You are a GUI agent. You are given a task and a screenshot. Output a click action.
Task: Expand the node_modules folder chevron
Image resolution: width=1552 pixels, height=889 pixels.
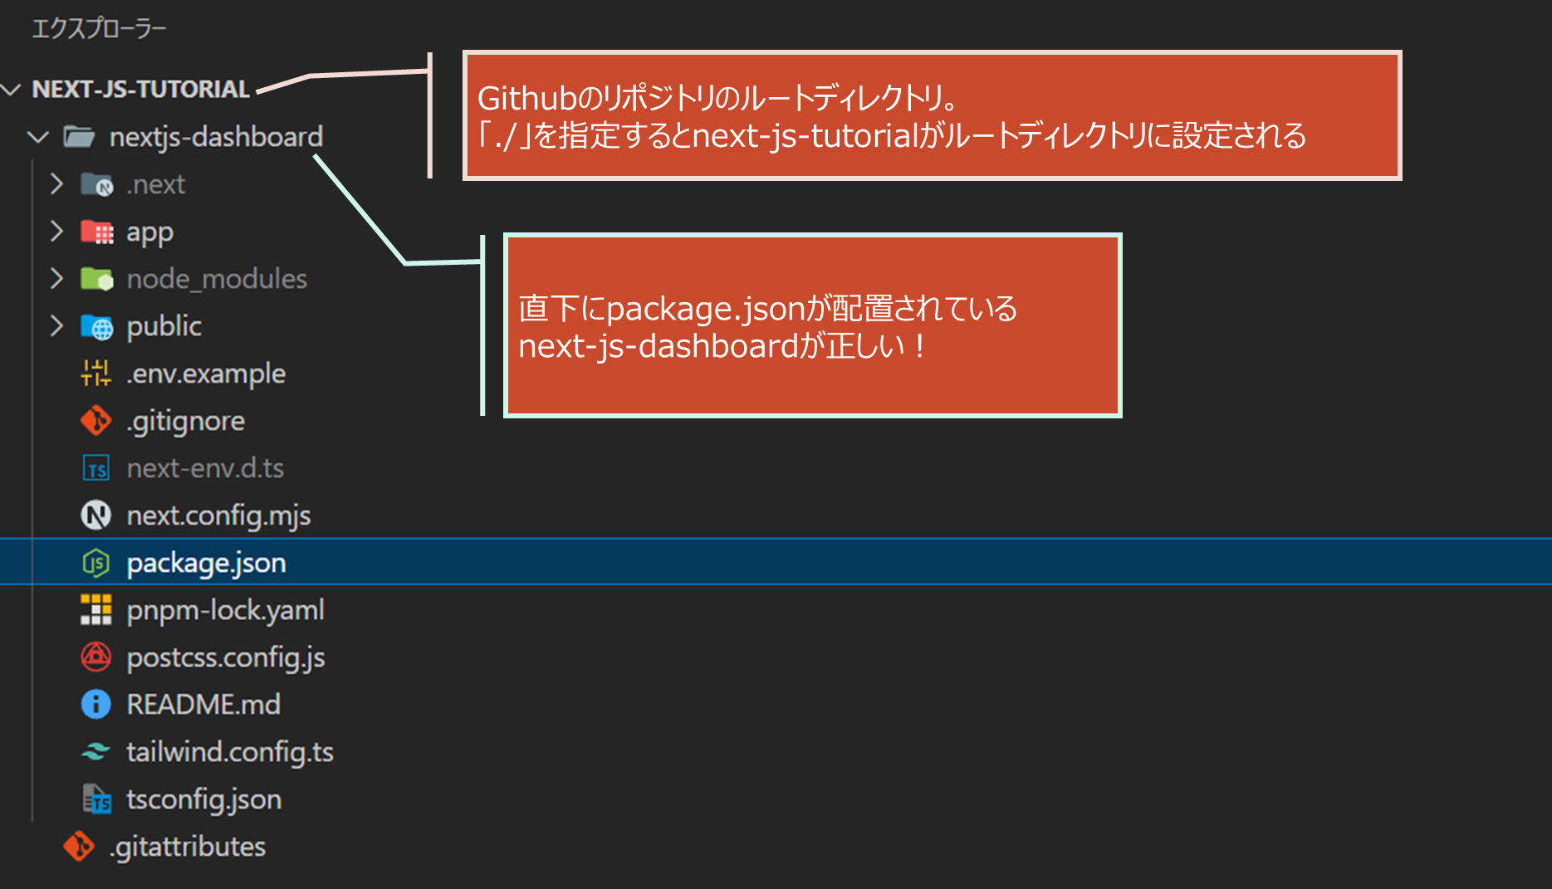(x=56, y=278)
